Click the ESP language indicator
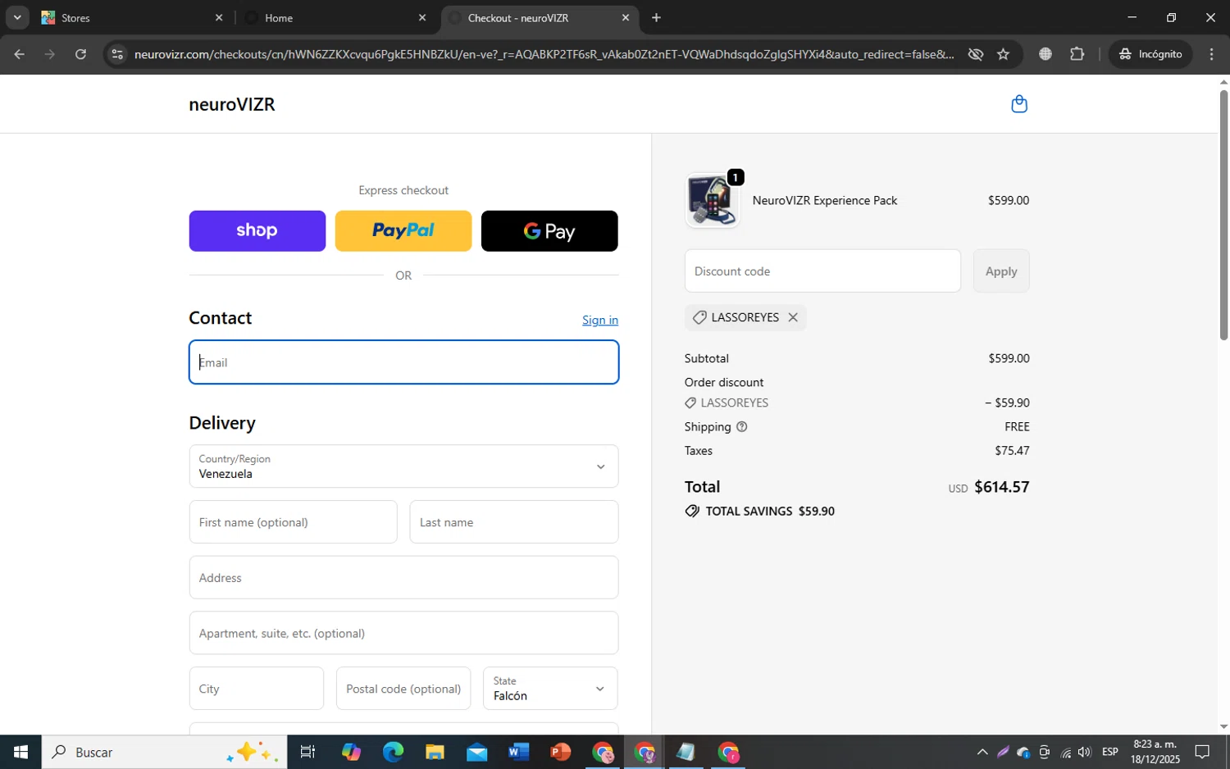The width and height of the screenshot is (1230, 769). tap(1110, 752)
